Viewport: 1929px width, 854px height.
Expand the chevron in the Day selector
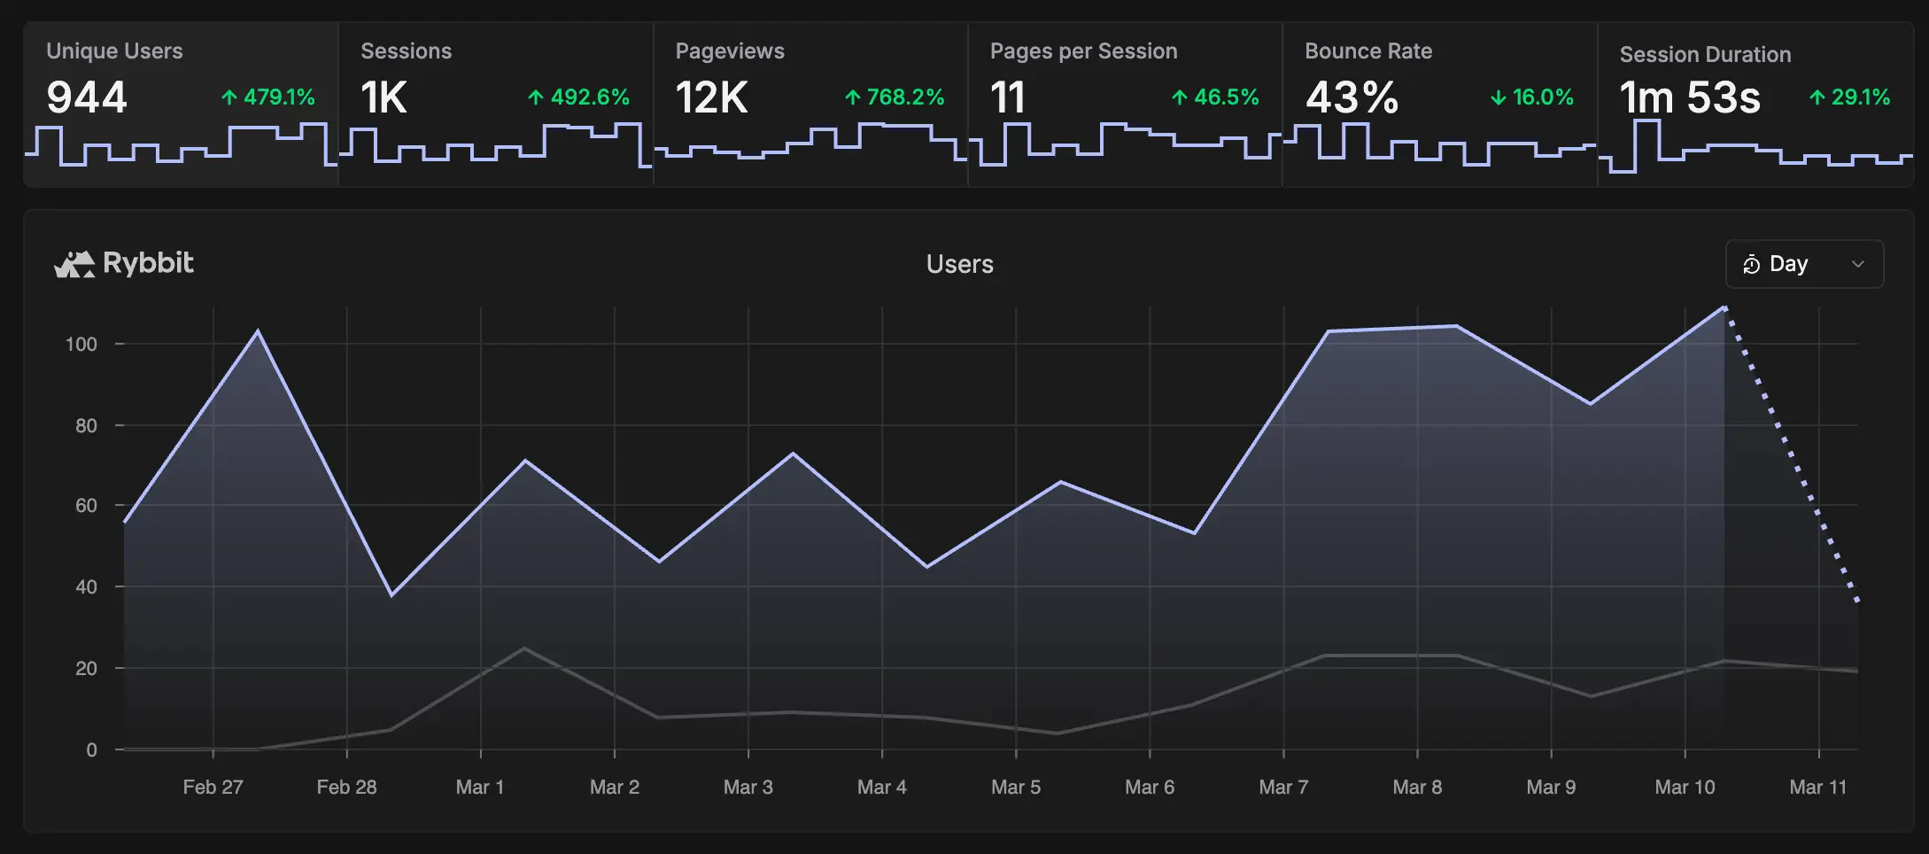click(x=1858, y=264)
